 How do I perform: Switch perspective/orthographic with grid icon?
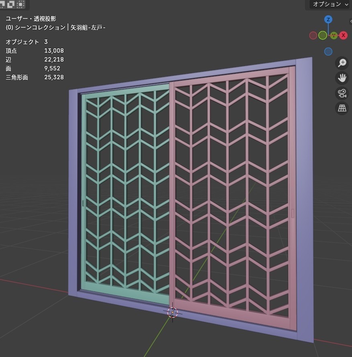[x=342, y=108]
